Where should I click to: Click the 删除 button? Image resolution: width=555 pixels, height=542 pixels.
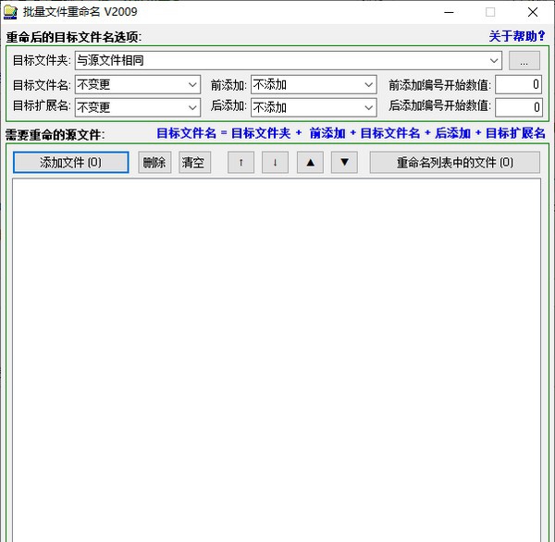[x=154, y=163]
